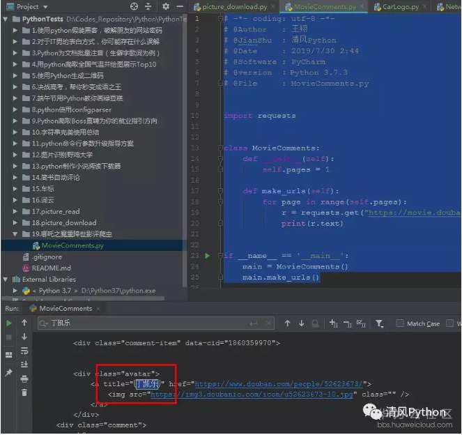Click the up arrow in Run sidebar
Image resolution: width=462 pixels, height=435 pixels.
24,323
